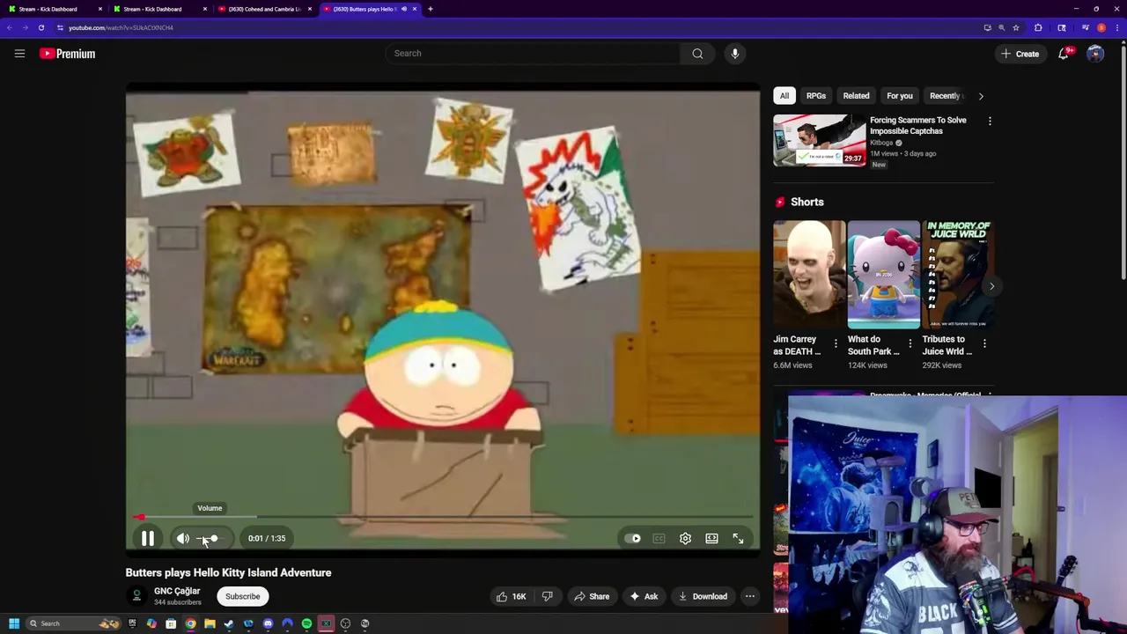Open Windows Start menu
The height and width of the screenshot is (634, 1127).
(13, 623)
